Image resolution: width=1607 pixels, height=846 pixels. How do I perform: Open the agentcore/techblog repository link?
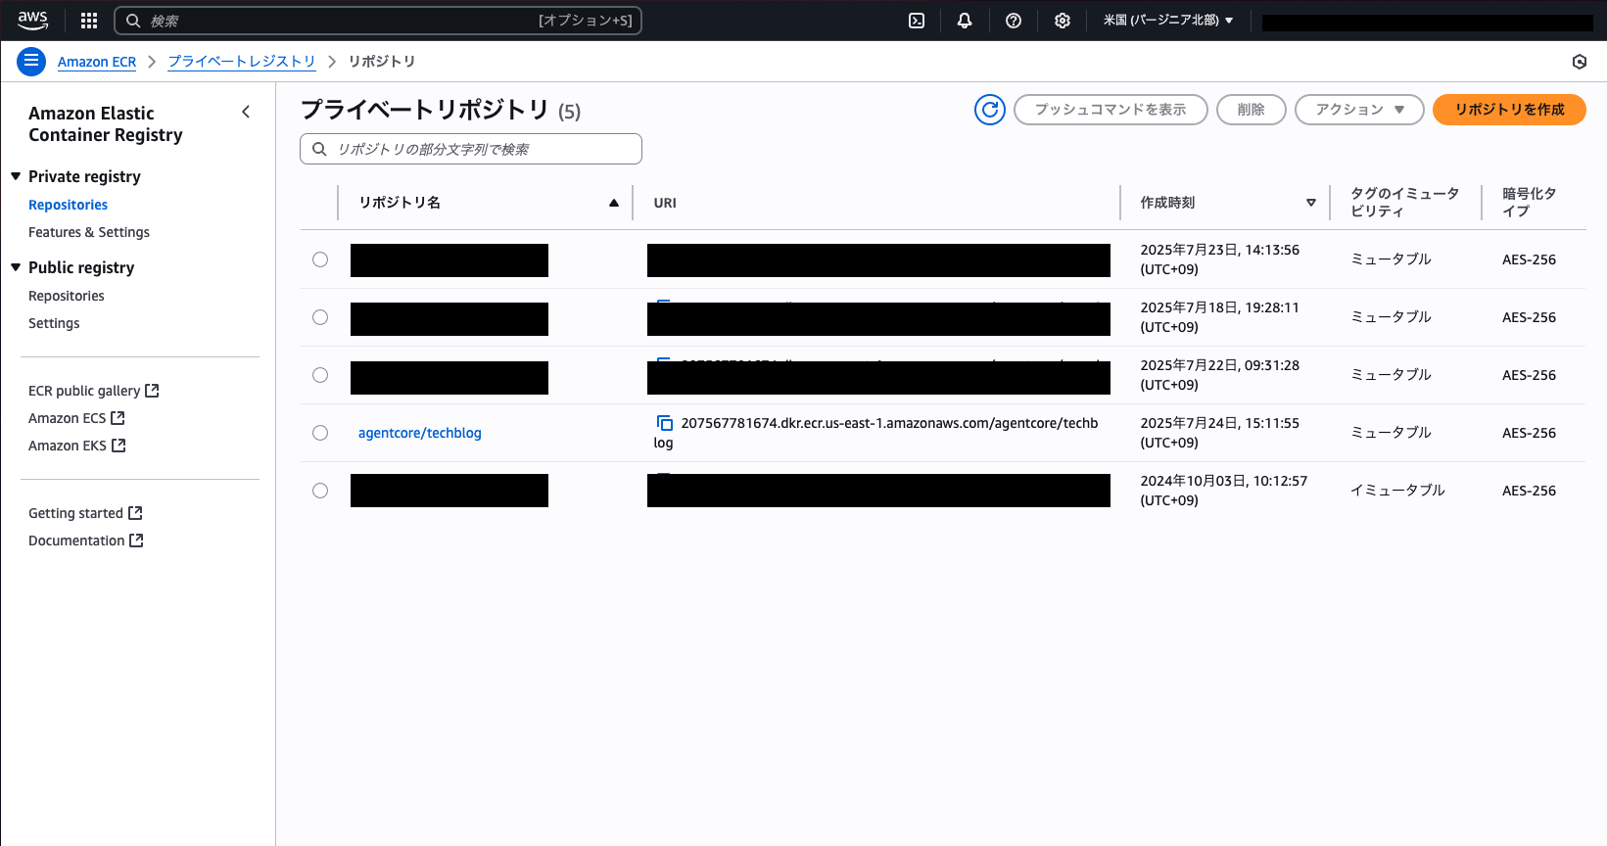[x=419, y=433]
